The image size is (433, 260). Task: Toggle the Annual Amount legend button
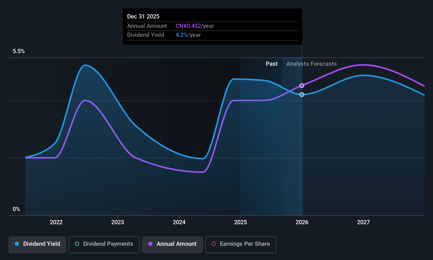[x=172, y=244]
